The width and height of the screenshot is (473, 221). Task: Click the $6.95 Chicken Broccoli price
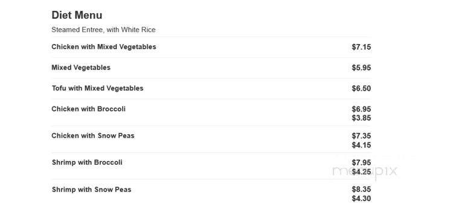coord(361,109)
